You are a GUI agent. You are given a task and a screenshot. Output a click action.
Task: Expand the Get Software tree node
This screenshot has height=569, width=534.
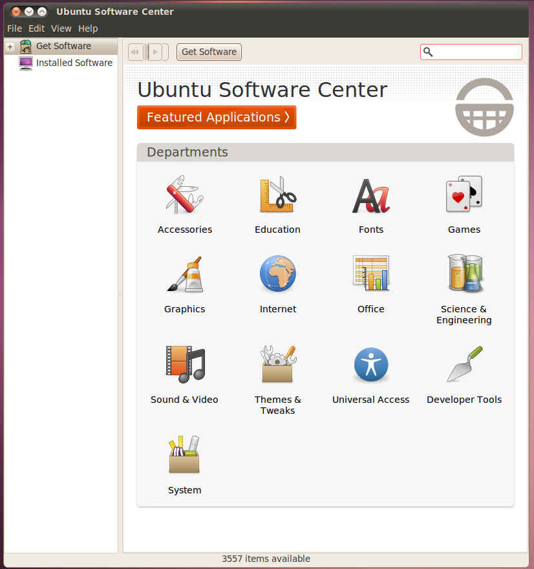click(10, 47)
